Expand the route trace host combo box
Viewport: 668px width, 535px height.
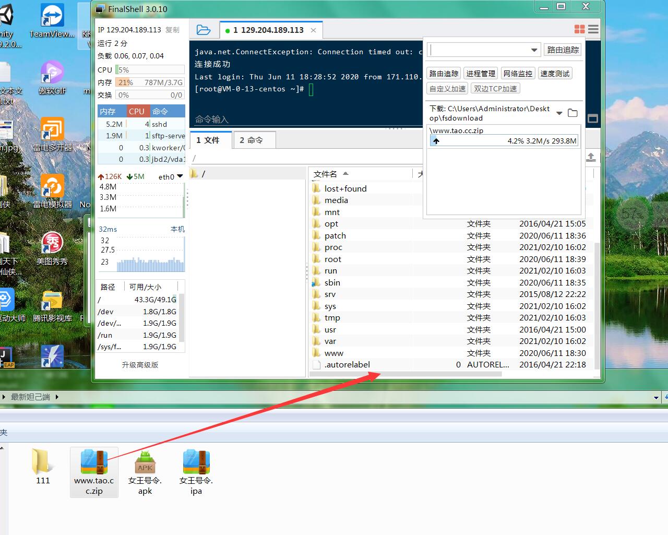pyautogui.click(x=534, y=50)
